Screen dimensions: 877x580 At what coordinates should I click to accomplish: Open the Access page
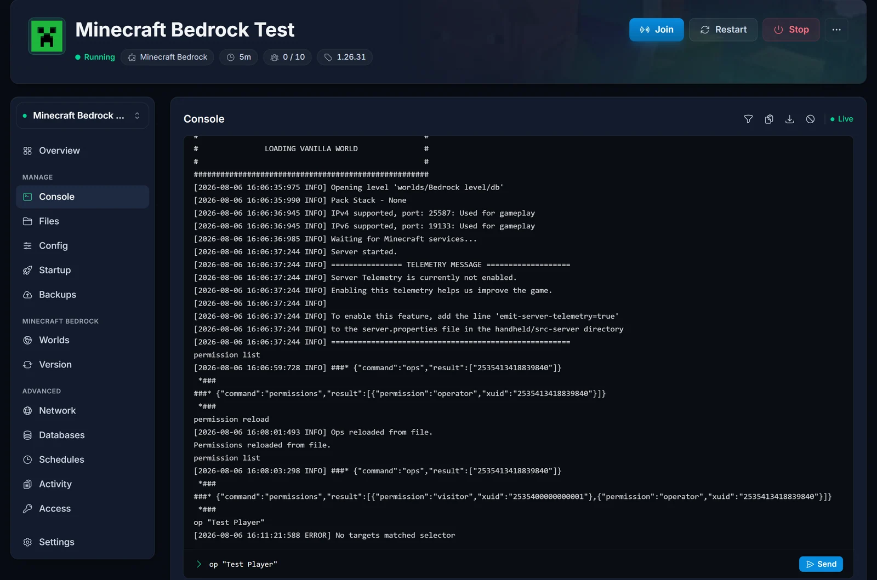82,509
